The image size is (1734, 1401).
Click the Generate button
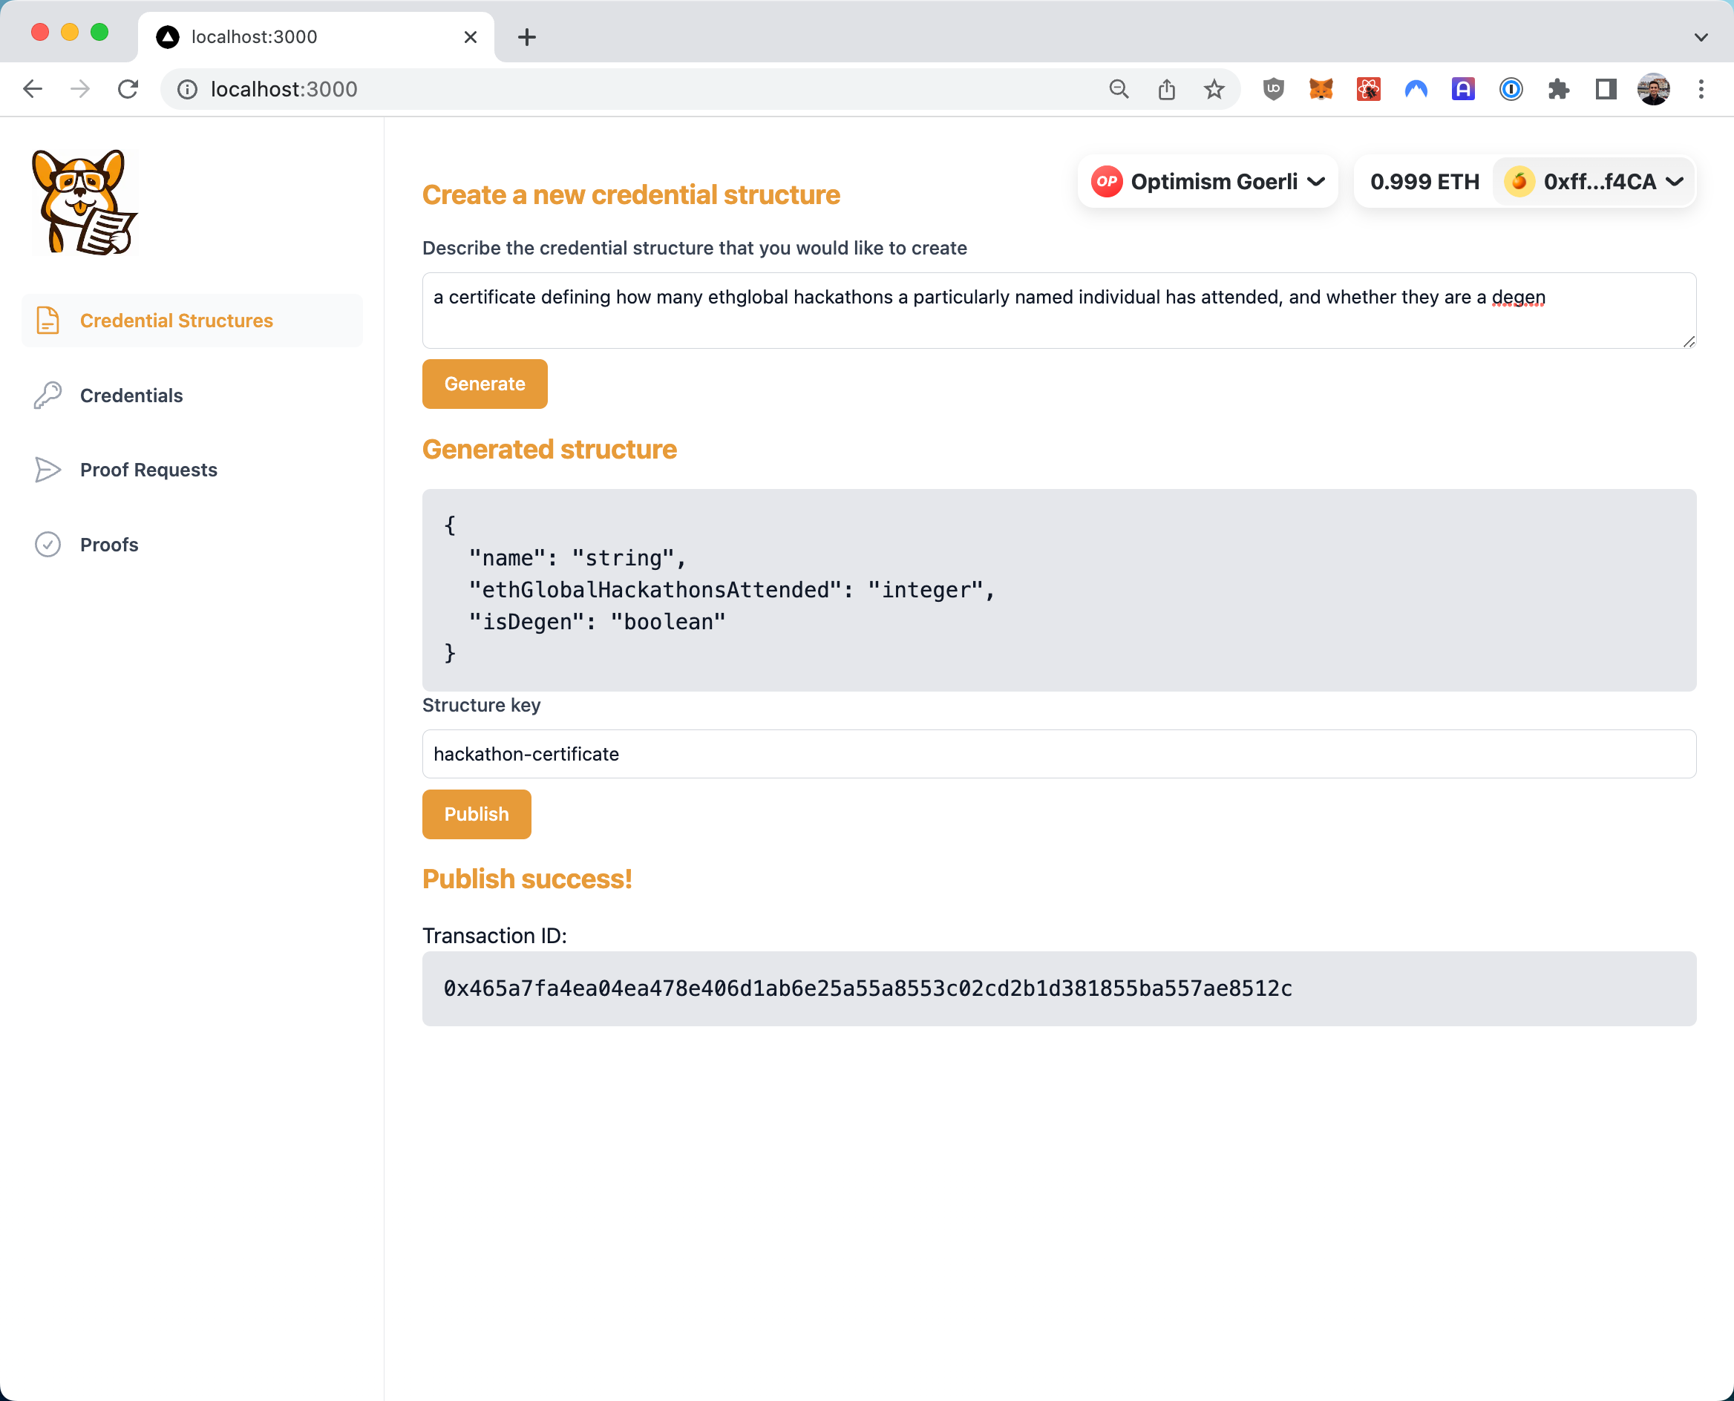[485, 383]
